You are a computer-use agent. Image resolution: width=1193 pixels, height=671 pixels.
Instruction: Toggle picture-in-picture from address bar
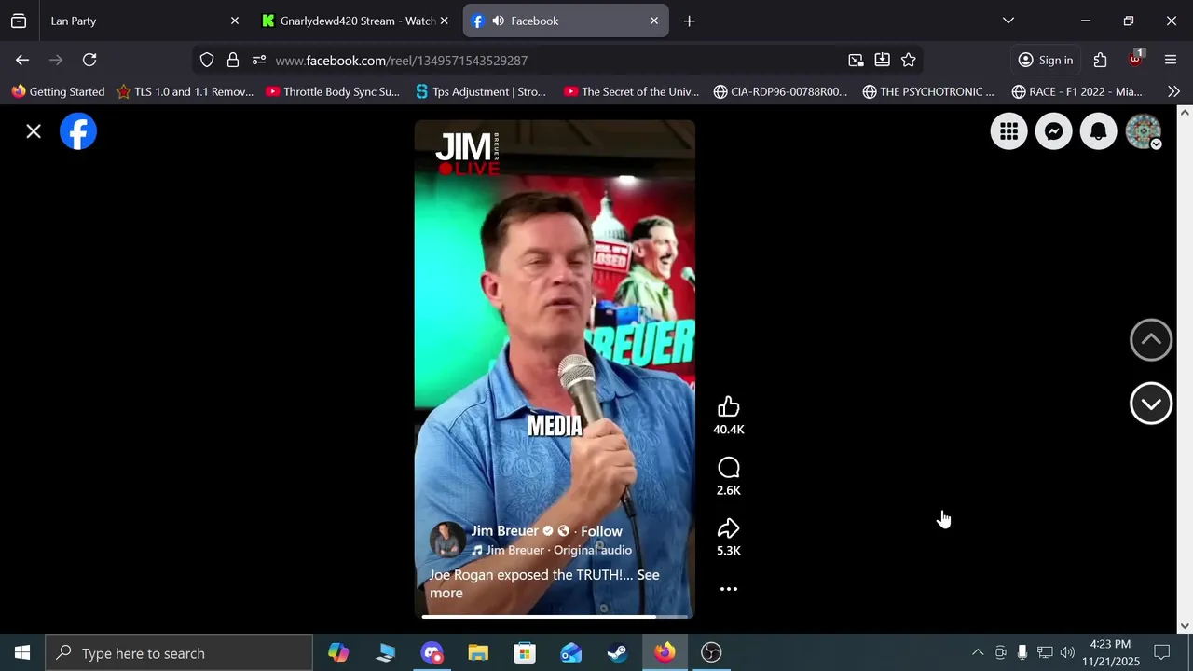(856, 60)
